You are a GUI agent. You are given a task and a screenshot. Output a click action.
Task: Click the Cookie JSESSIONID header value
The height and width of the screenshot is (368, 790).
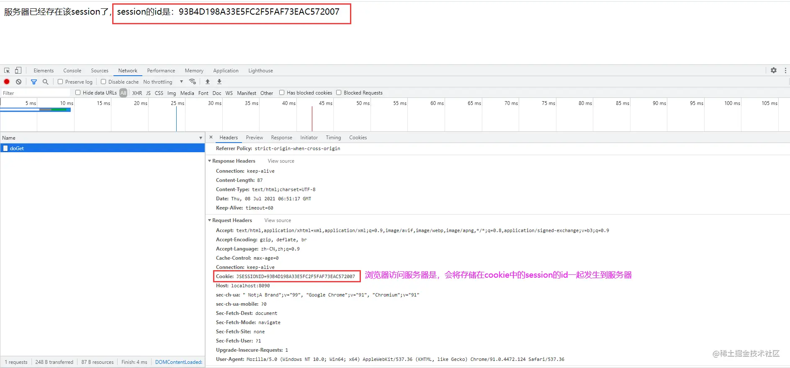[x=296, y=276]
